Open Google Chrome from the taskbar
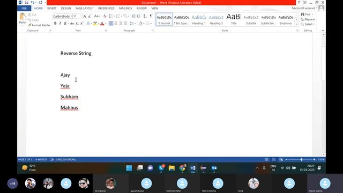343x193 pixels. pos(182,168)
